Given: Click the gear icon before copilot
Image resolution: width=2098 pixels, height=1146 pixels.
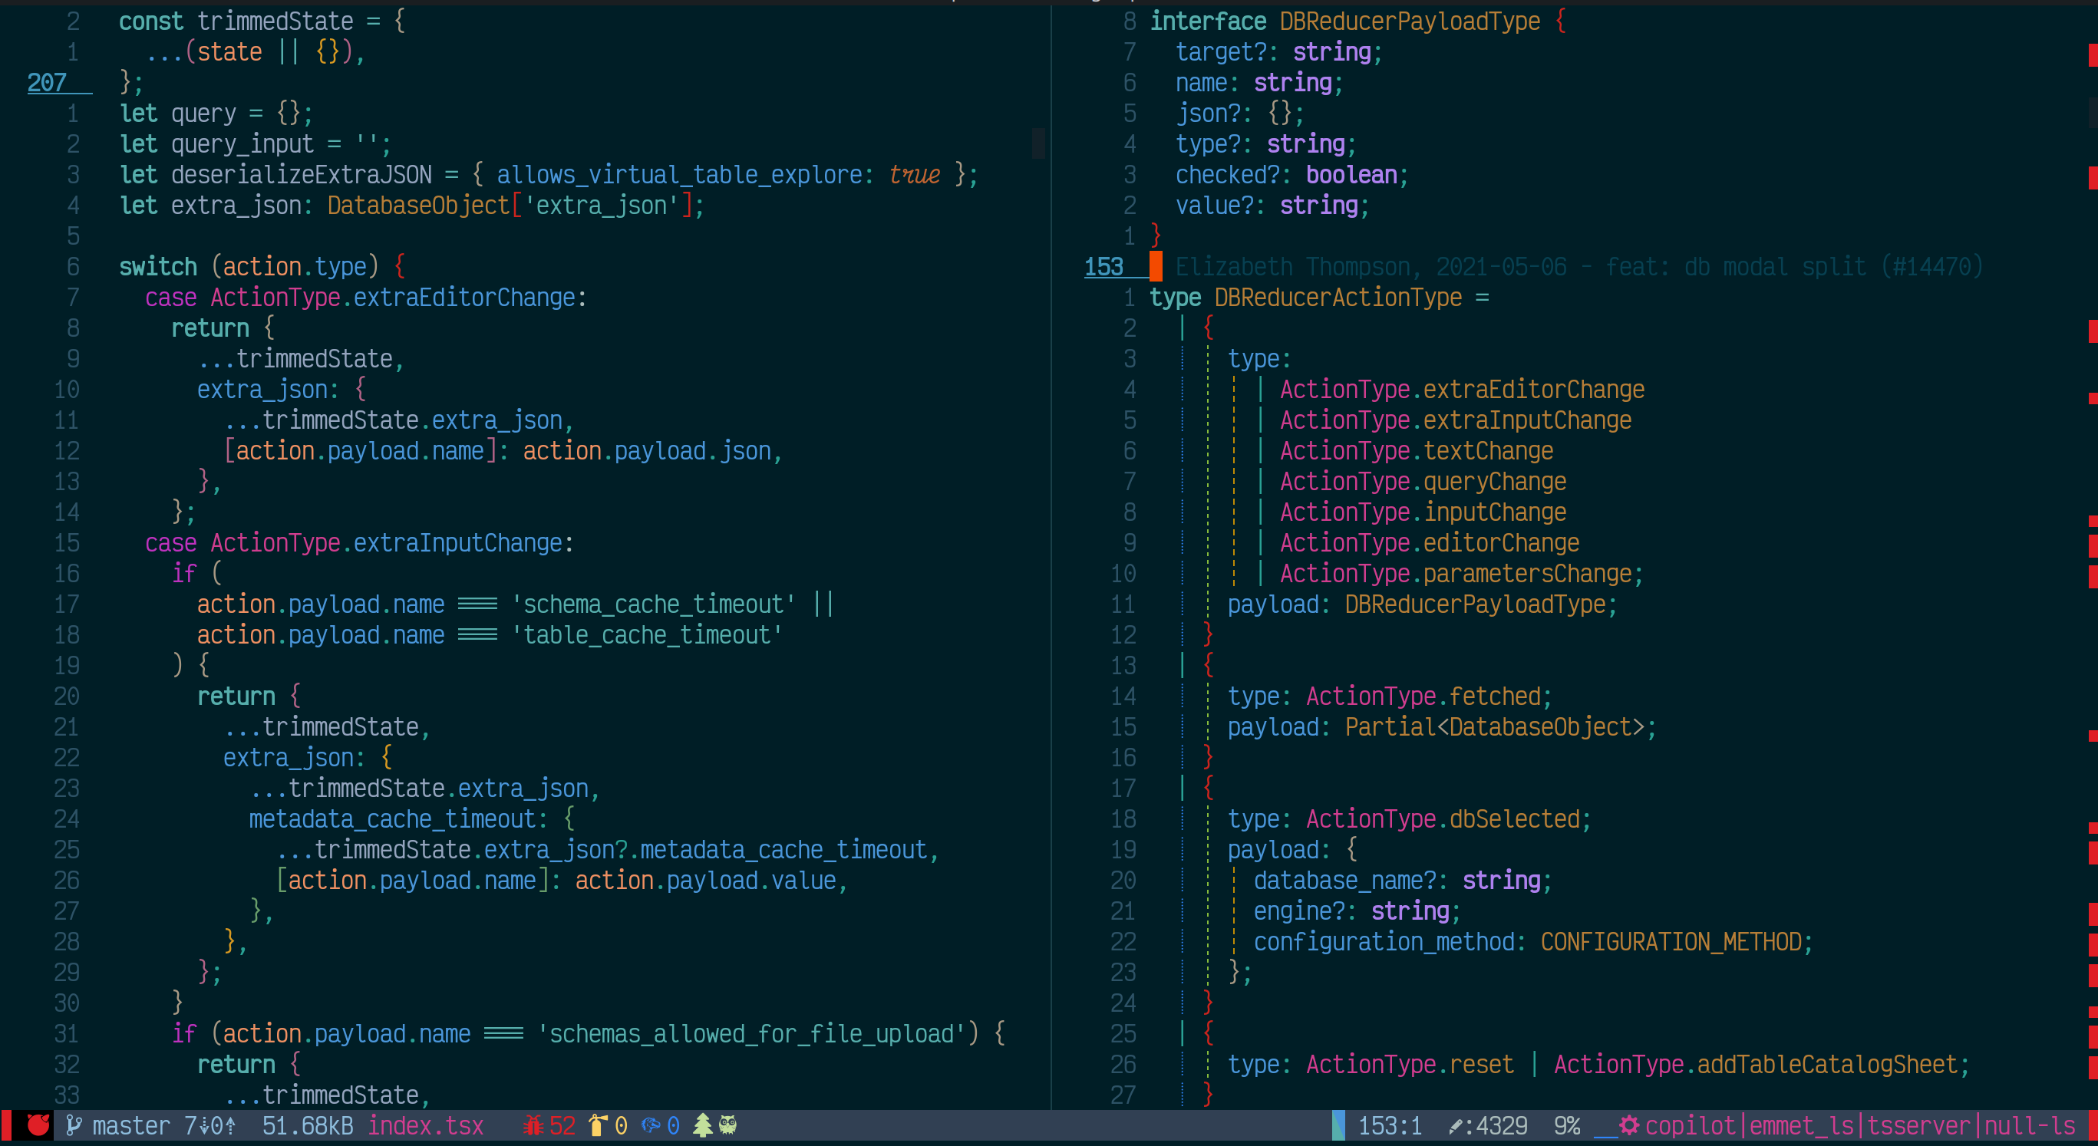Looking at the screenshot, I should [1629, 1125].
